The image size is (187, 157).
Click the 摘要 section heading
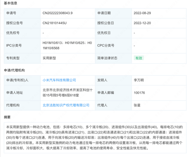pos(7,117)
